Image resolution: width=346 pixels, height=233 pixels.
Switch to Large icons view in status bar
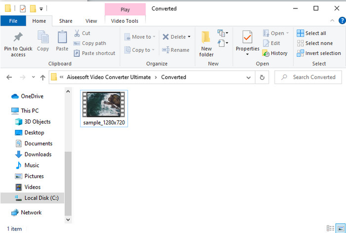tap(340, 228)
